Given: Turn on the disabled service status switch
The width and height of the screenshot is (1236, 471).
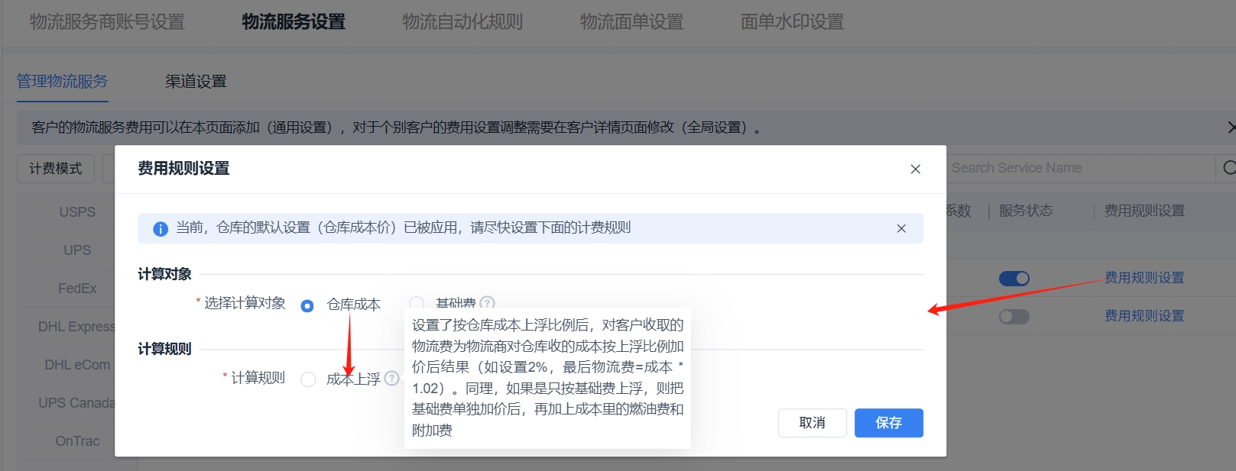Looking at the screenshot, I should [x=1014, y=316].
